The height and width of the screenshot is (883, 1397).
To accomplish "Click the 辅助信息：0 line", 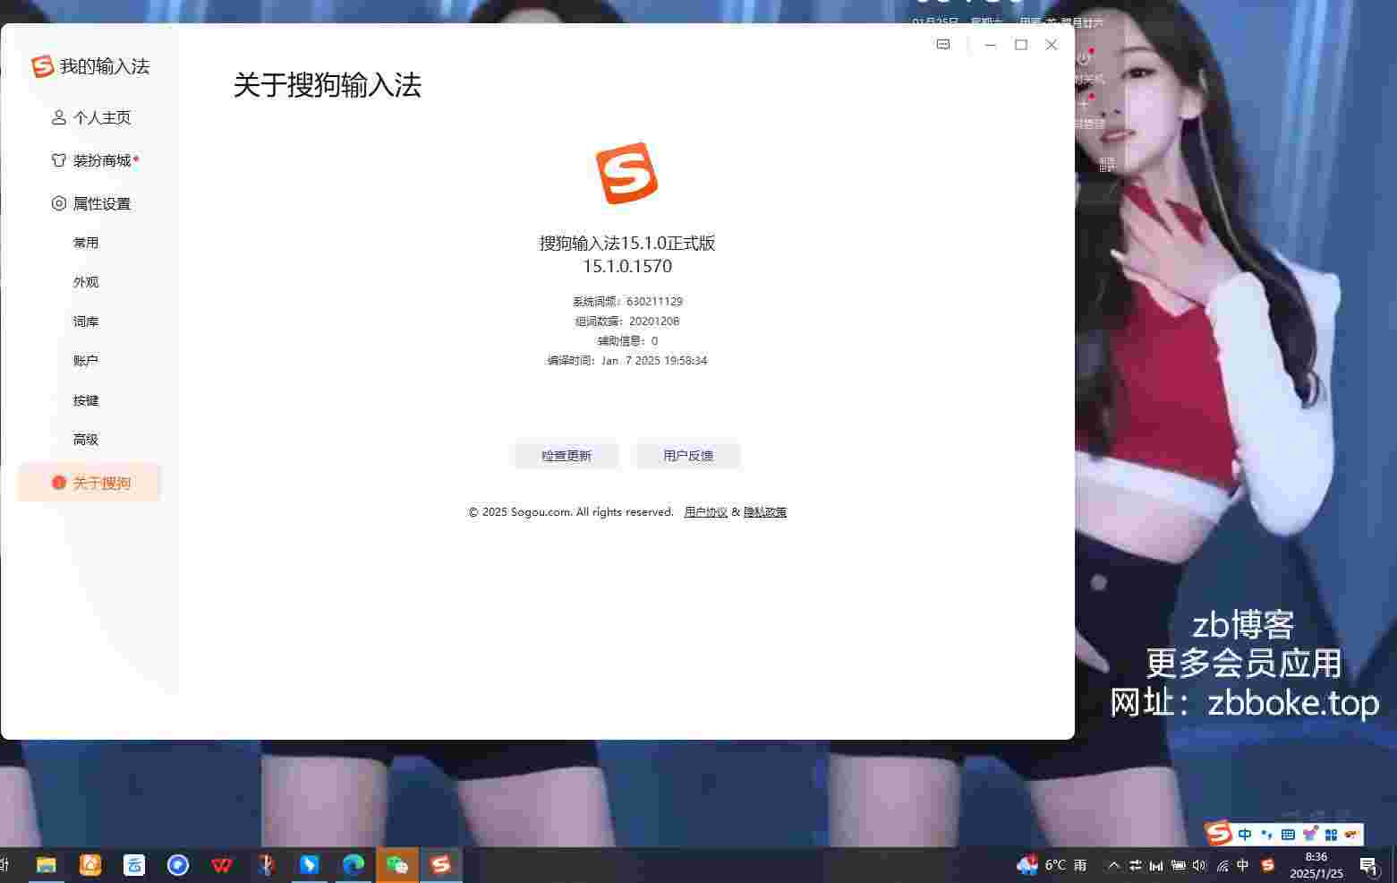I will tap(627, 341).
